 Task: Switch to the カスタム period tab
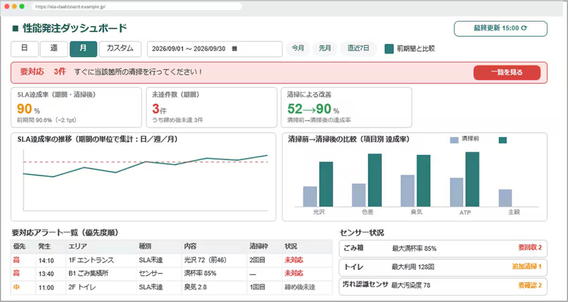point(120,49)
